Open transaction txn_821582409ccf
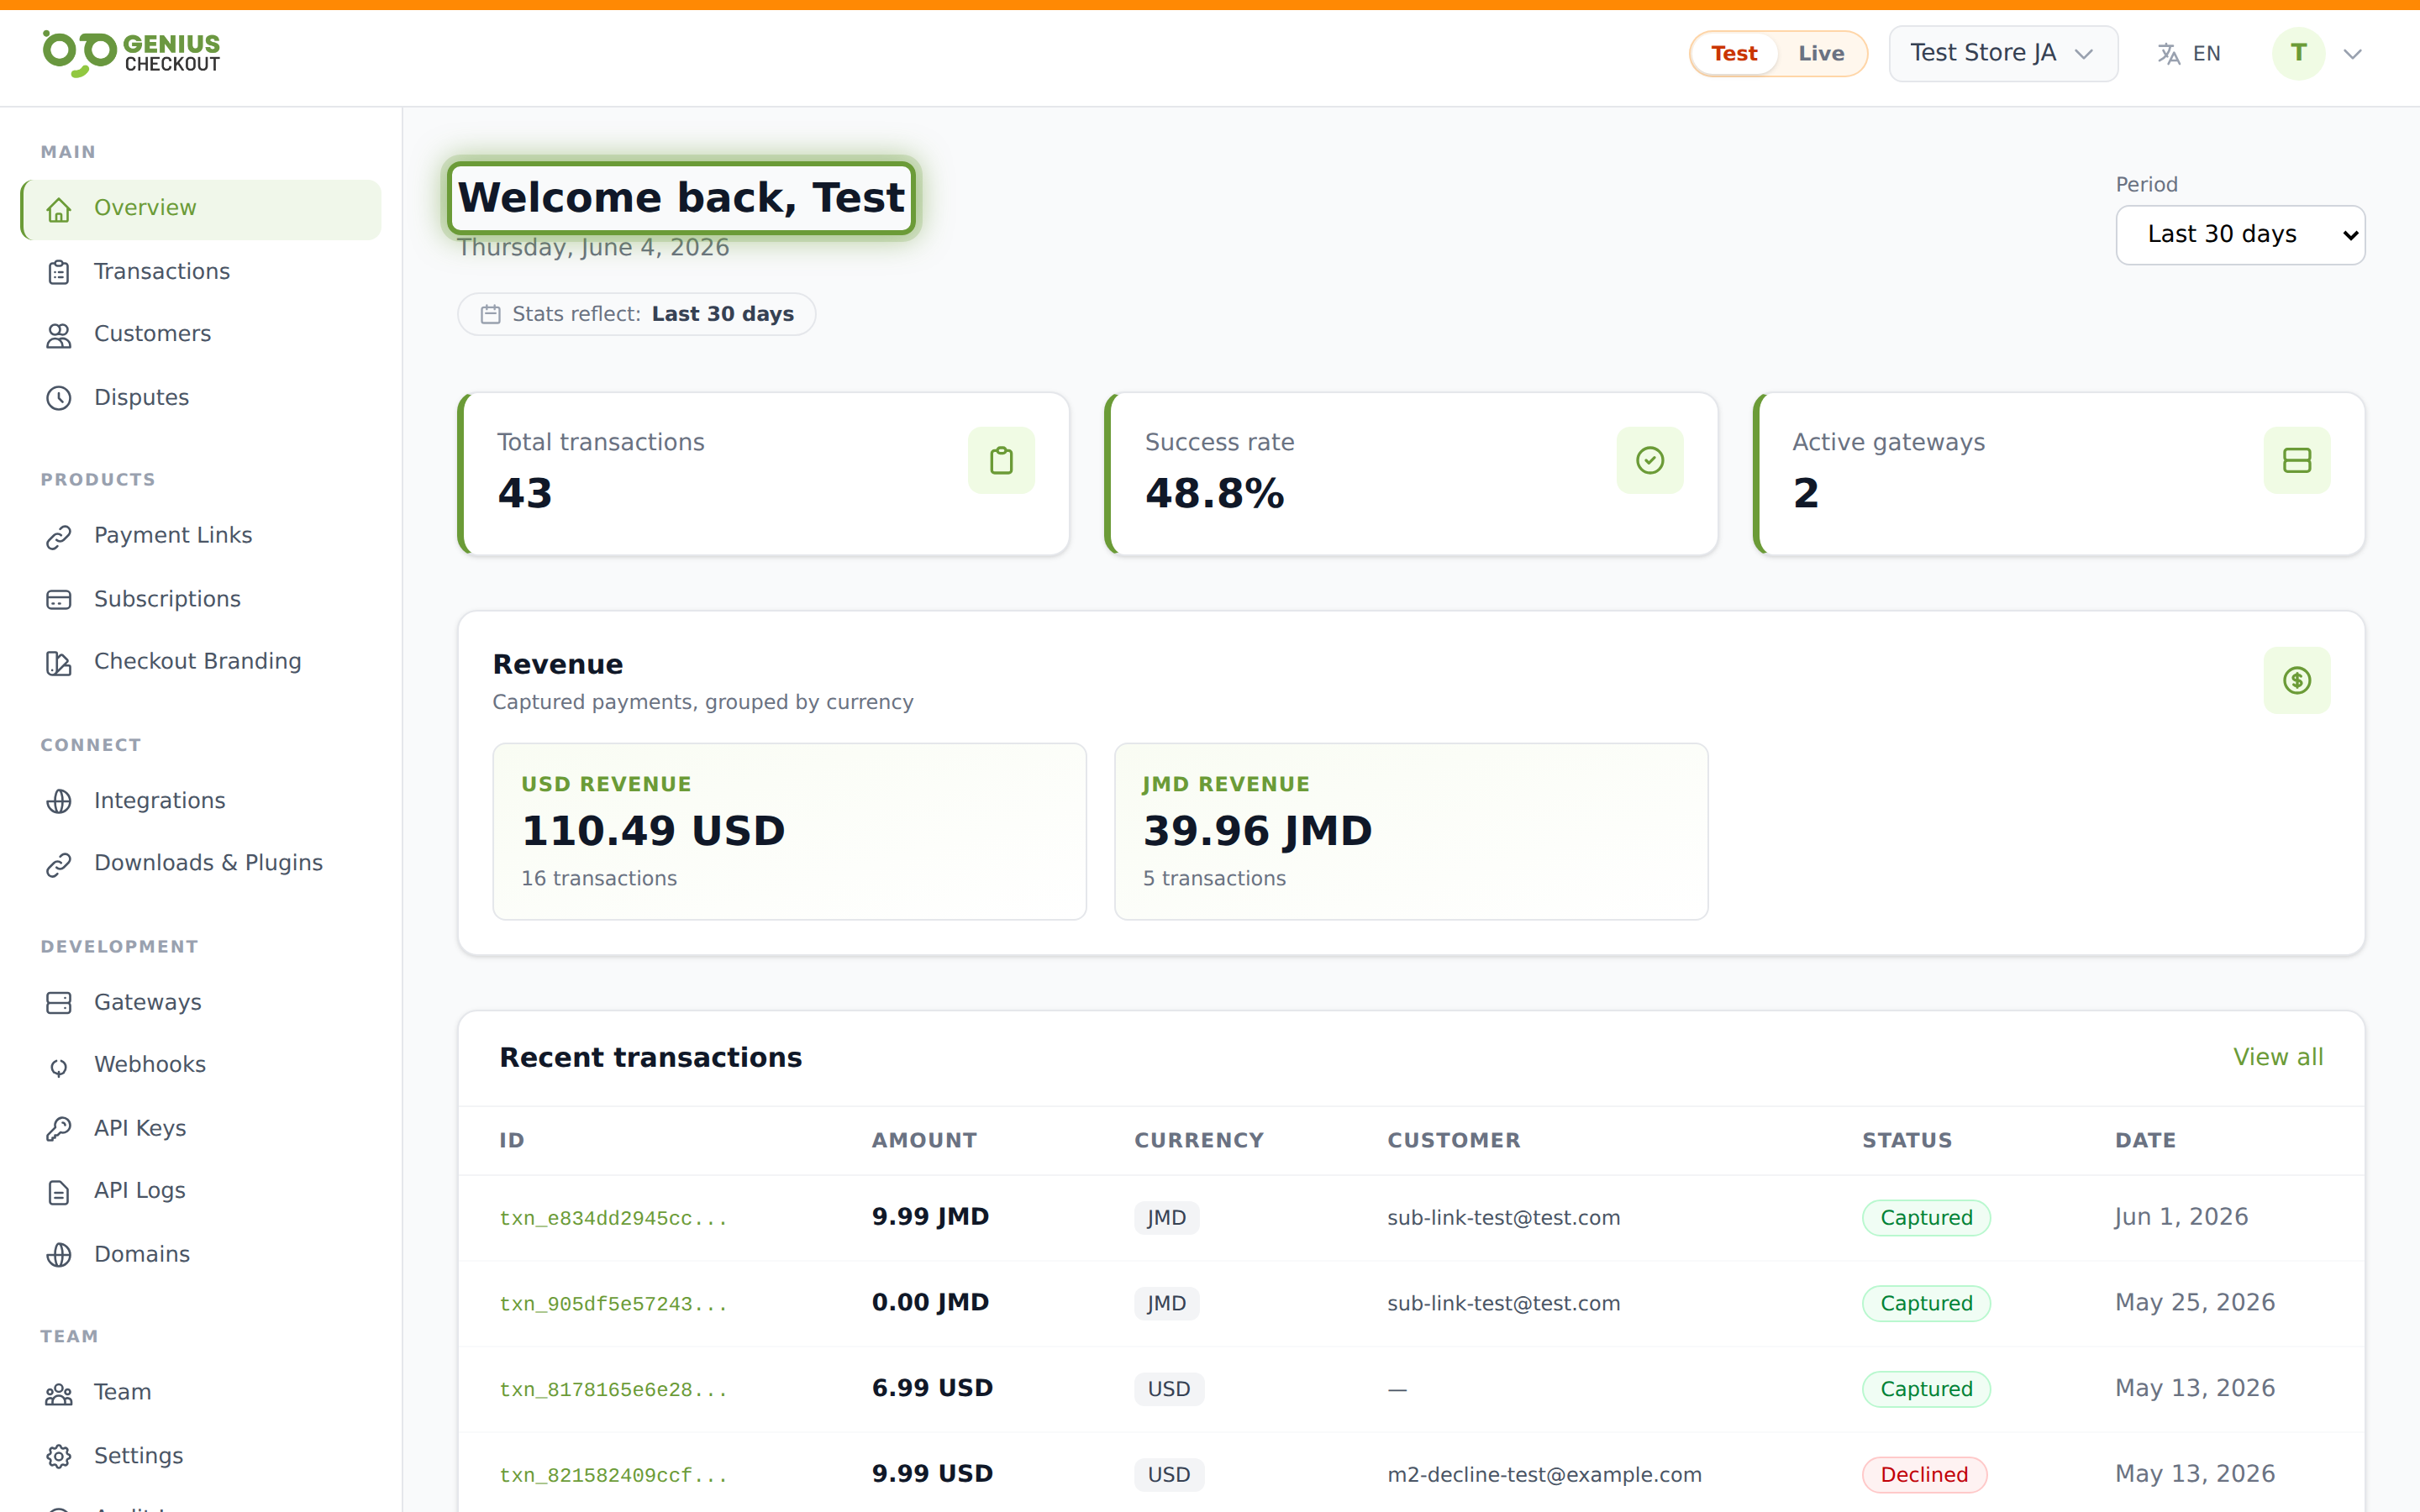 (x=613, y=1475)
